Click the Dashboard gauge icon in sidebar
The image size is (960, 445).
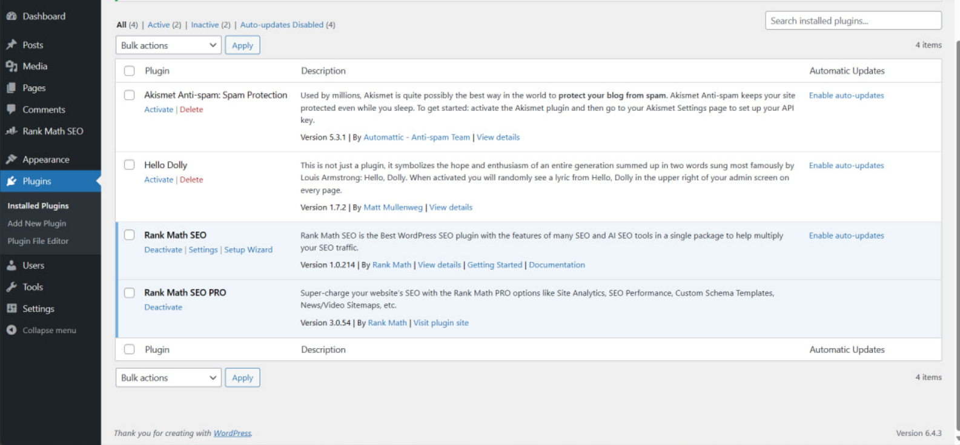pyautogui.click(x=11, y=16)
